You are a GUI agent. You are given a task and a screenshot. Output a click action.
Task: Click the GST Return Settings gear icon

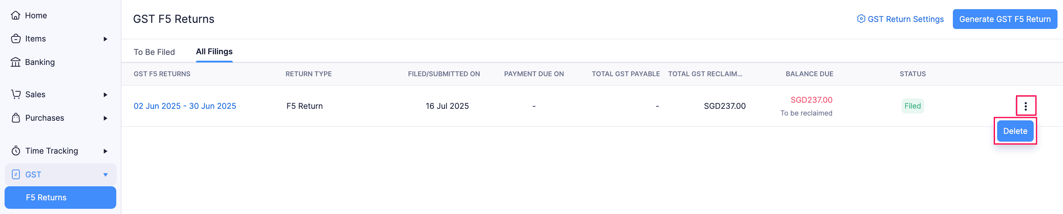861,19
